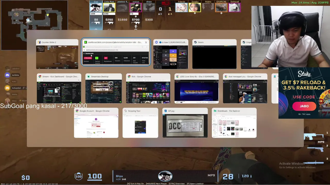Click the Photos icon beside 321.jpg
This screenshot has height=185, width=330.
(166, 111)
